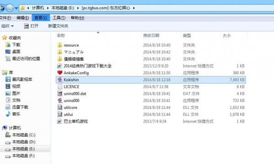Open the 查看(V) menu
This screenshot has height=164, width=274.
click(41, 18)
